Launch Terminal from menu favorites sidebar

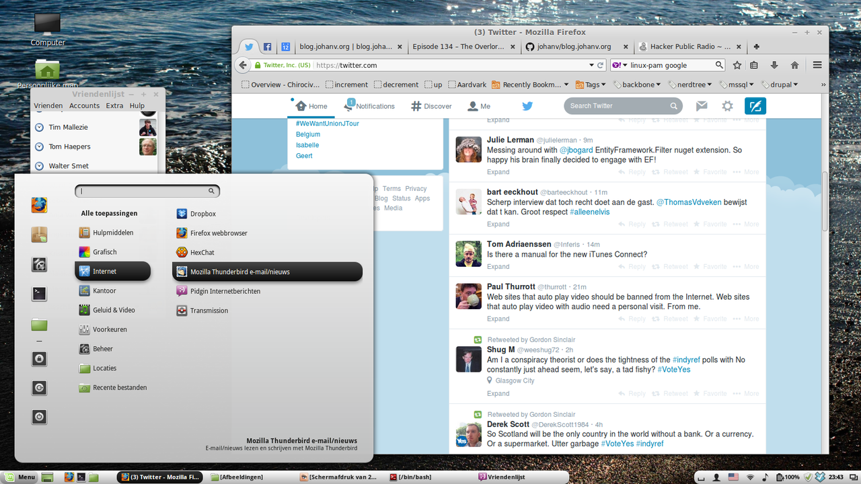(x=39, y=293)
